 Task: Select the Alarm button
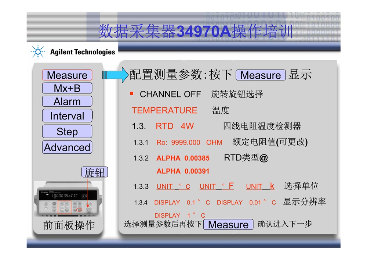[x=67, y=101]
